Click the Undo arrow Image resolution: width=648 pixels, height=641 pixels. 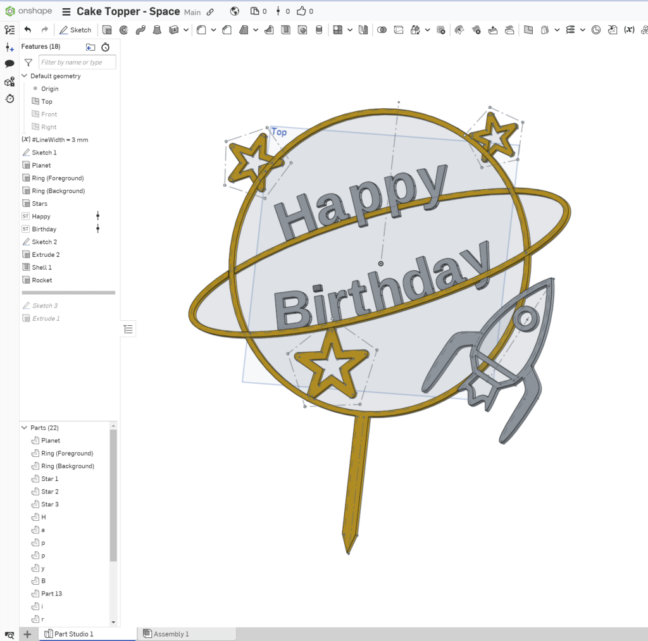pyautogui.click(x=27, y=30)
